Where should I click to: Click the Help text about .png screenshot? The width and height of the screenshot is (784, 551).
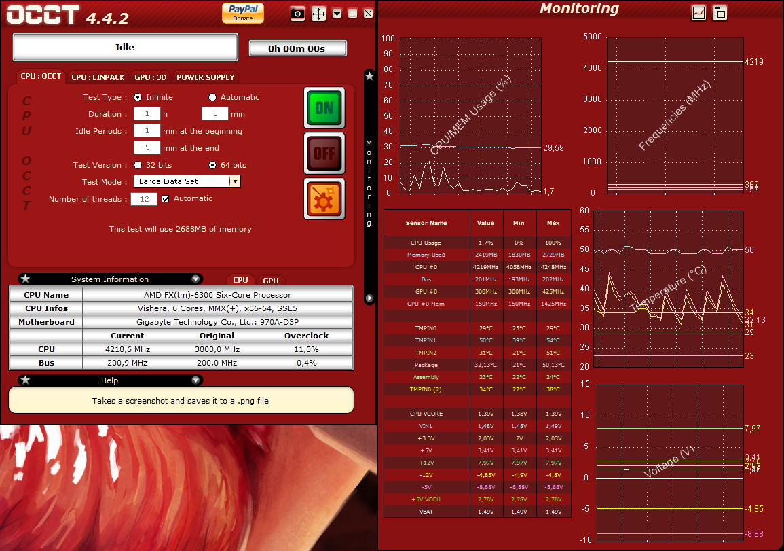(181, 400)
